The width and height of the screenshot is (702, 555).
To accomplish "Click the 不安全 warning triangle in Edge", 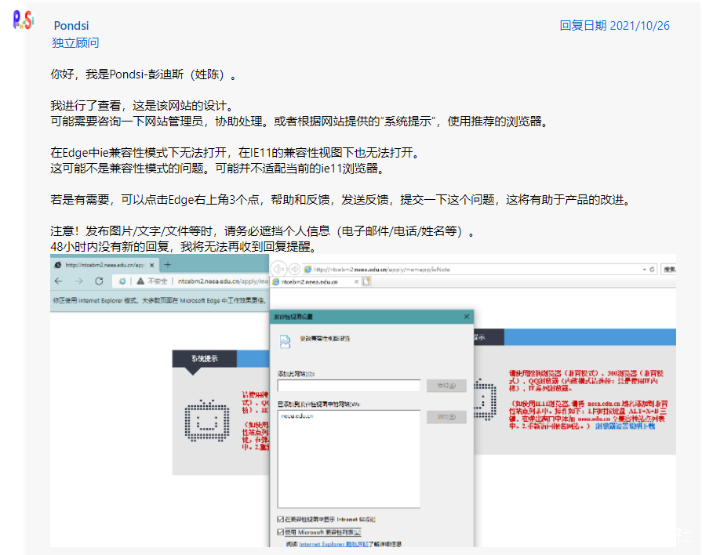I will coord(140,281).
